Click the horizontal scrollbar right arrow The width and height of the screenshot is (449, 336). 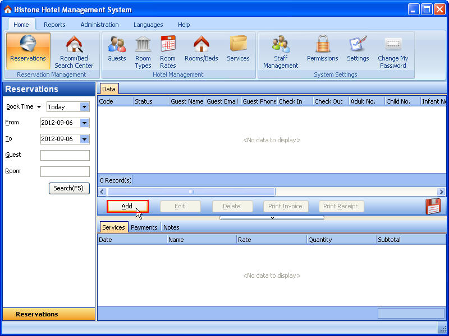(x=441, y=192)
